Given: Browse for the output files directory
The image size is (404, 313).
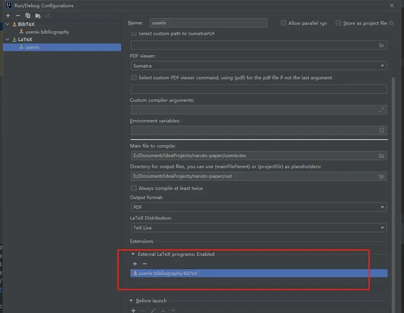Looking at the screenshot, I should (x=382, y=176).
